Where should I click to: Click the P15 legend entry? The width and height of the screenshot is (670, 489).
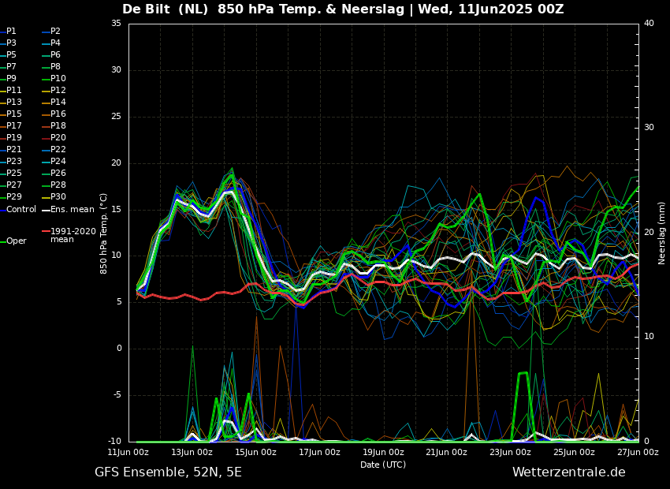click(x=13, y=114)
